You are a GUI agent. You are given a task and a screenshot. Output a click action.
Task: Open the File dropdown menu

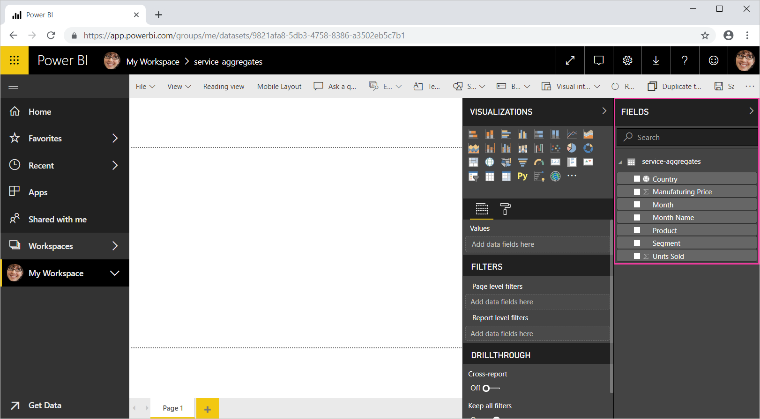click(145, 87)
